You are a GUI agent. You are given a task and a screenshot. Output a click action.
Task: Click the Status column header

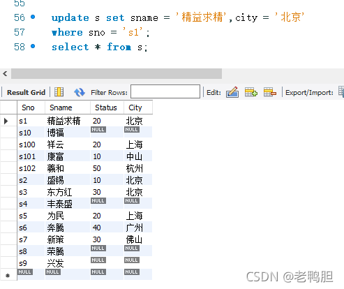click(107, 108)
